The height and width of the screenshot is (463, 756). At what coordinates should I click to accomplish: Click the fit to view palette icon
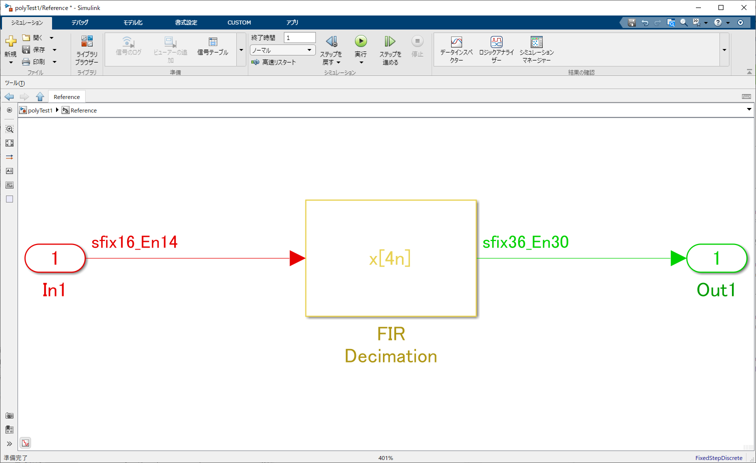coord(10,143)
